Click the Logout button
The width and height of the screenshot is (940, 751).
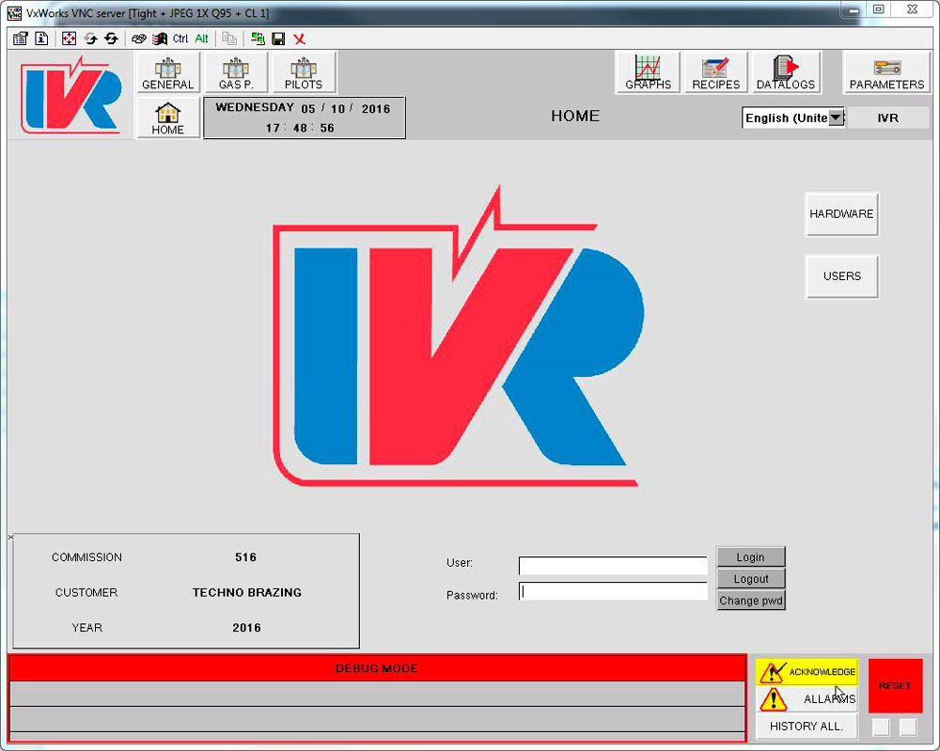pos(750,579)
